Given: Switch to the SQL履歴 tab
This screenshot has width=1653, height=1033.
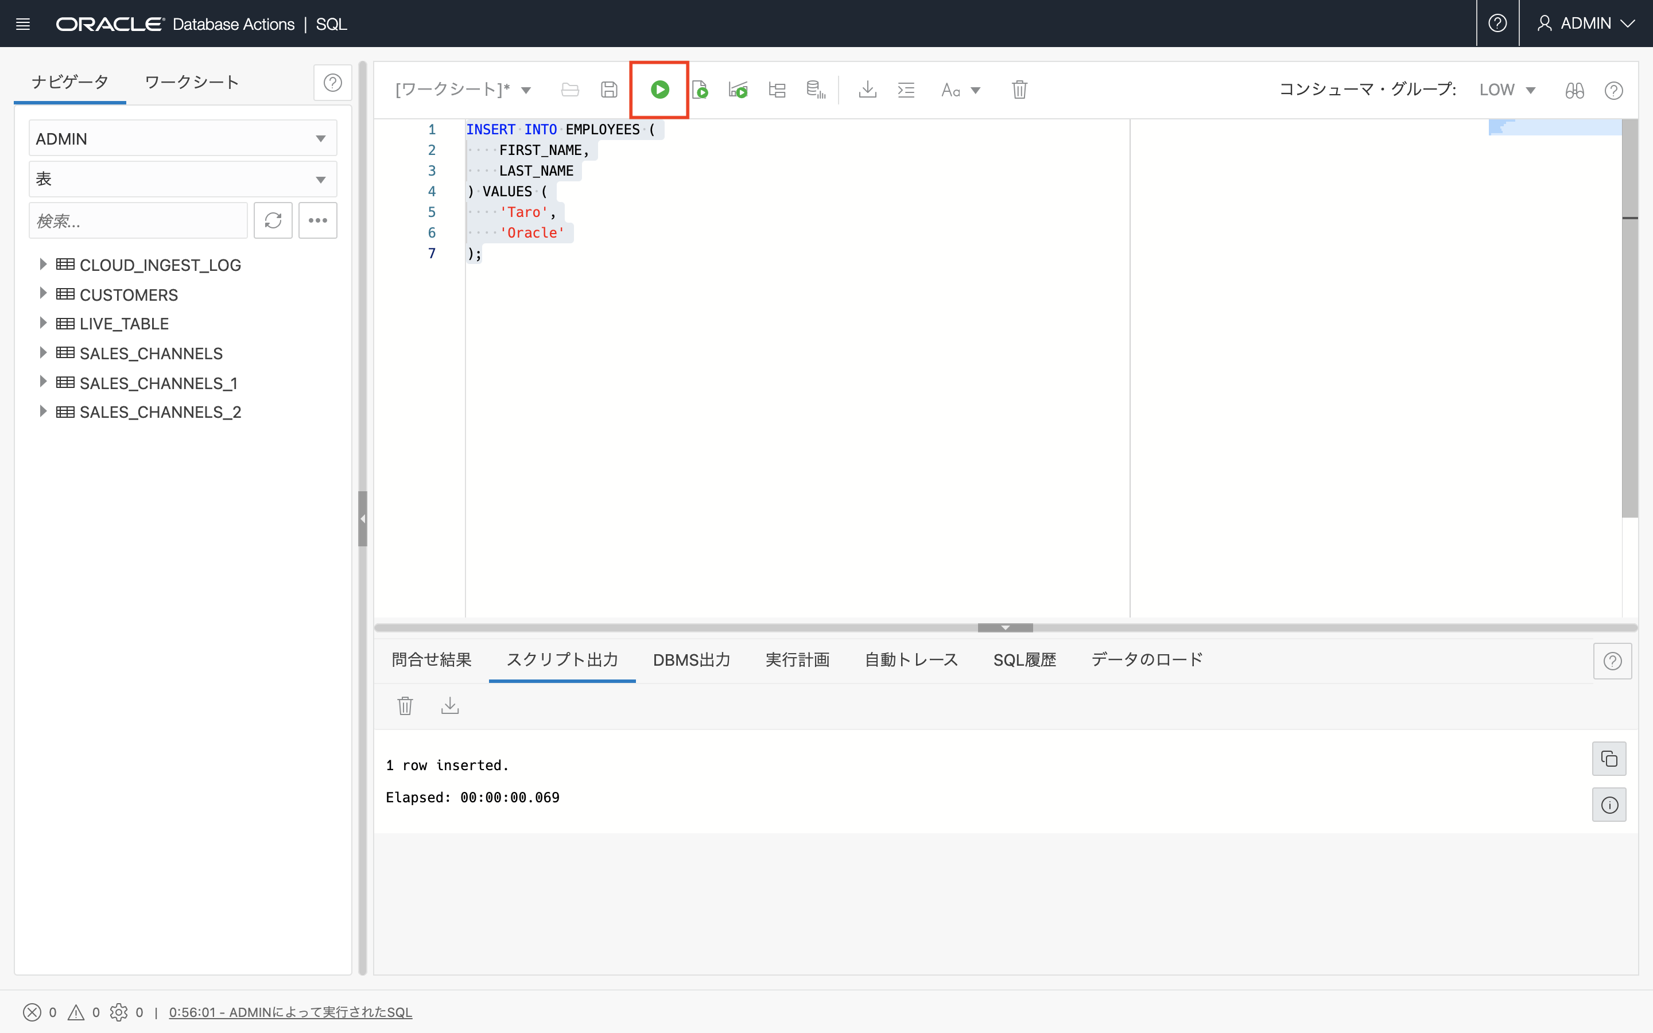Looking at the screenshot, I should [x=1024, y=659].
